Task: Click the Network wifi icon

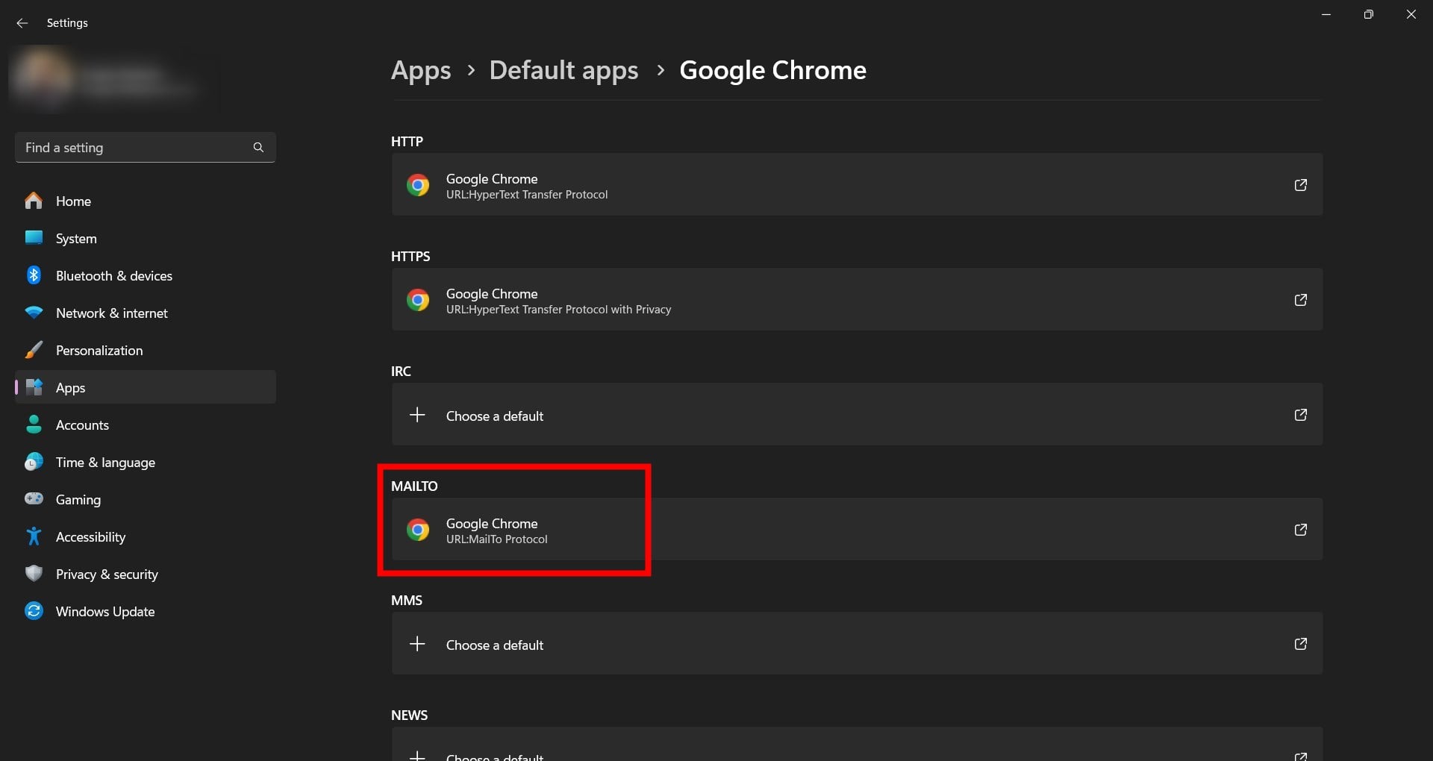Action: click(x=34, y=313)
